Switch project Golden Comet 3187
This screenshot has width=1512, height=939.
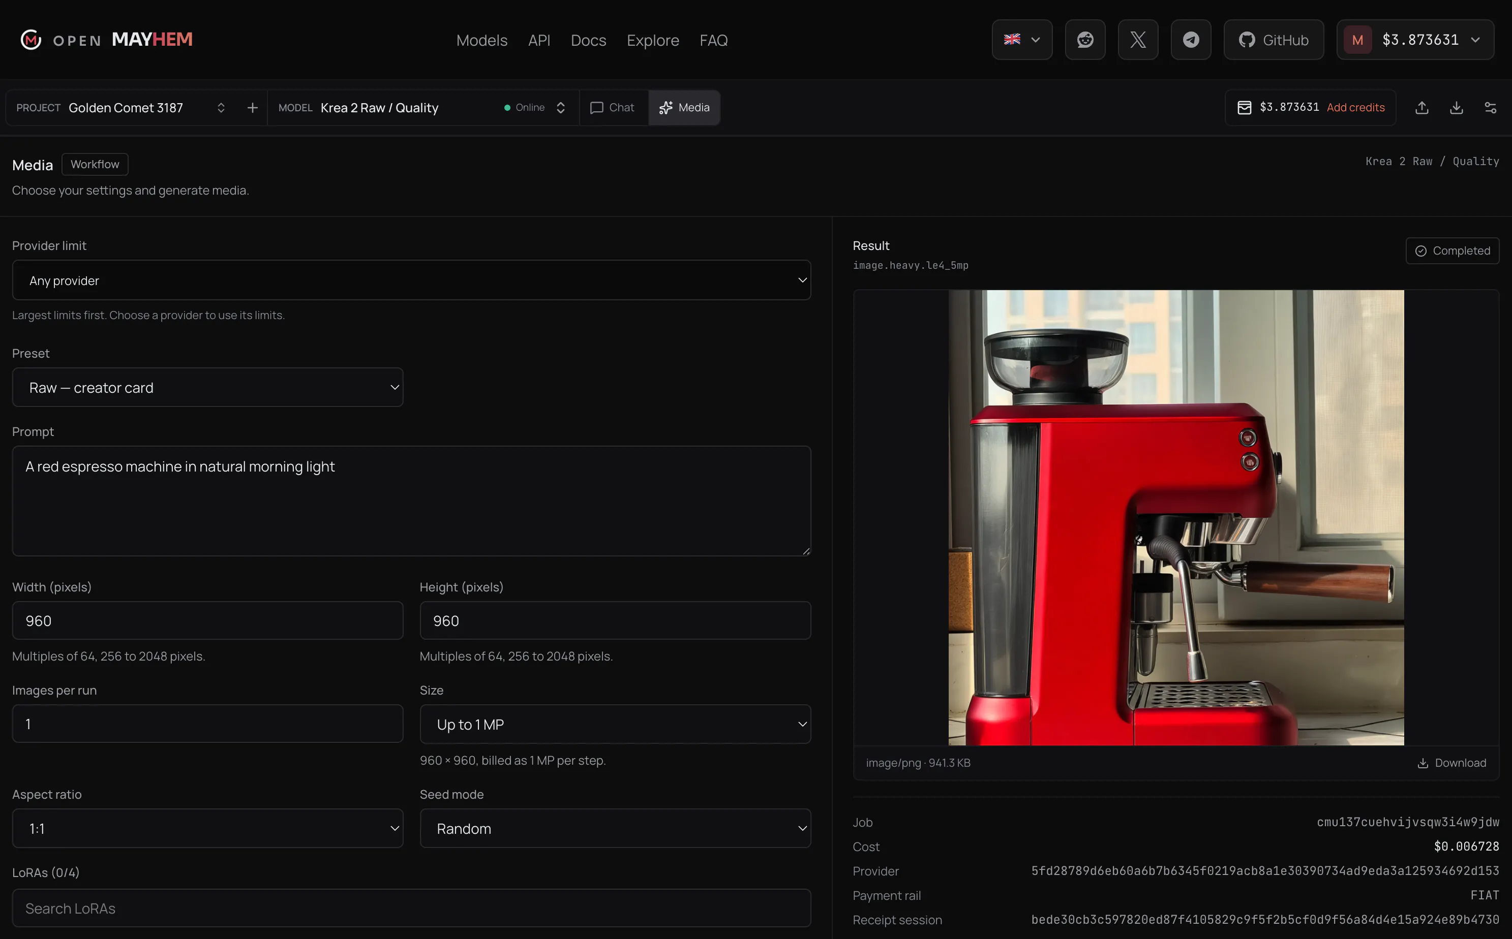(121, 107)
